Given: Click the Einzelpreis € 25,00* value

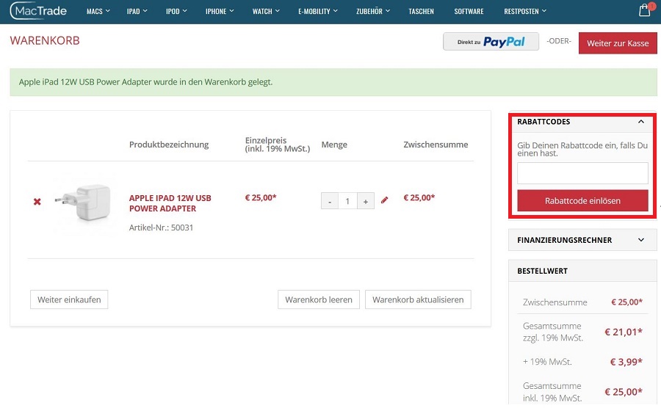Looking at the screenshot, I should pos(261,197).
